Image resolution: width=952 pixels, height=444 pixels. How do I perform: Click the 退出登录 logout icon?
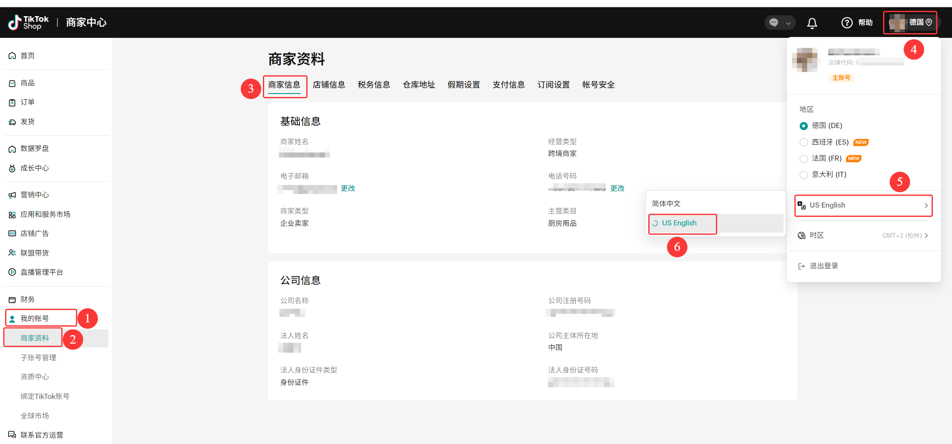tap(801, 266)
